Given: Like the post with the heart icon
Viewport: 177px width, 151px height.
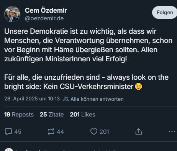Looking at the screenshot, I should point(94,131).
